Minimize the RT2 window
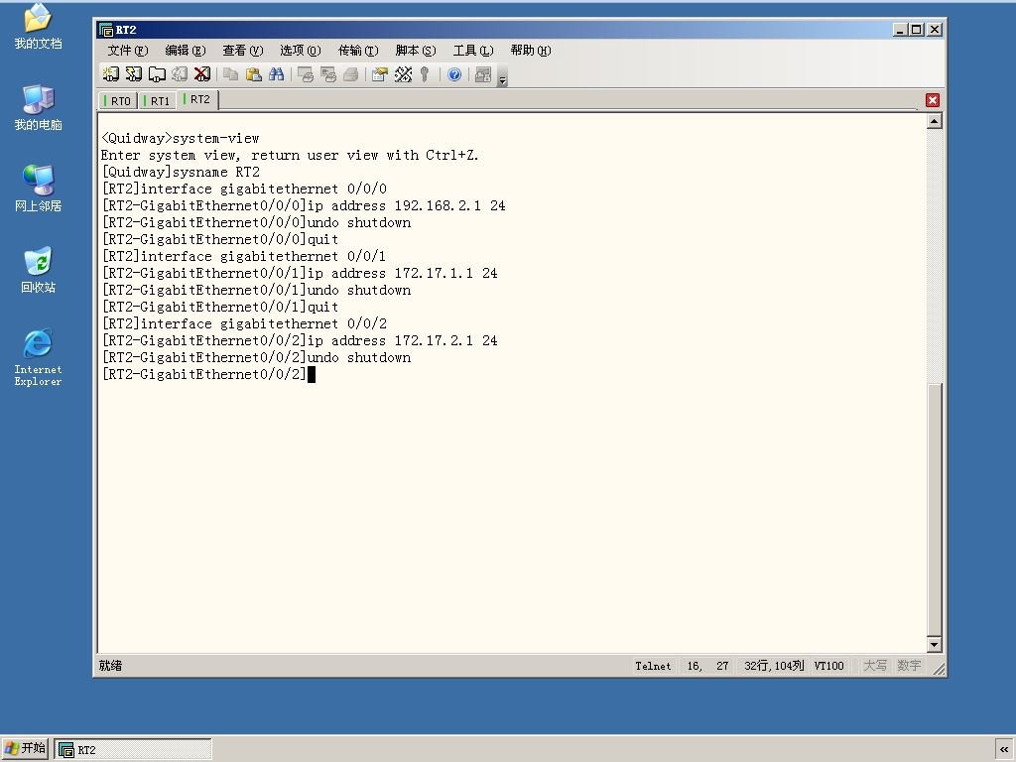This screenshot has width=1016, height=762. [x=899, y=30]
